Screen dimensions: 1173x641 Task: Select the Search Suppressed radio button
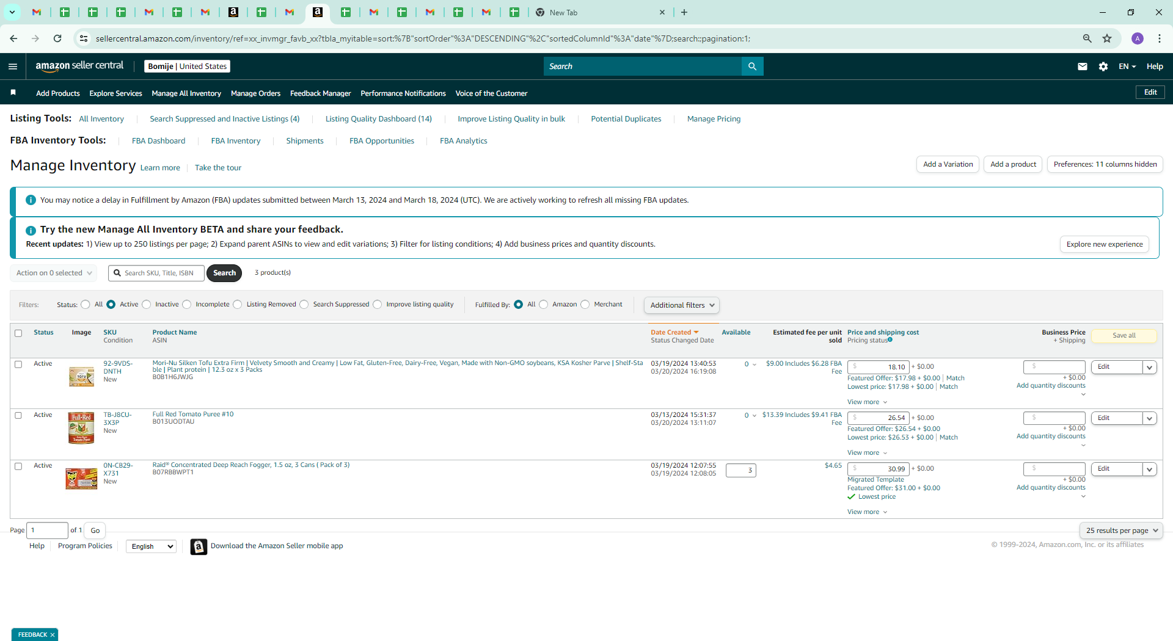click(x=304, y=305)
